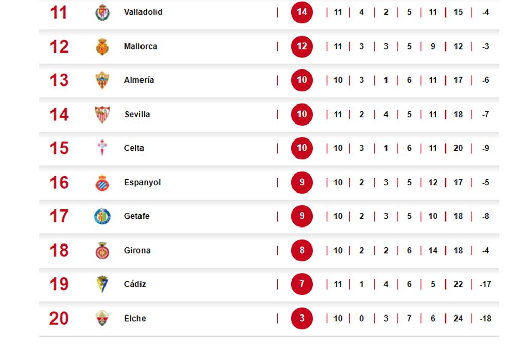Click the Girona club crest

pos(102,251)
